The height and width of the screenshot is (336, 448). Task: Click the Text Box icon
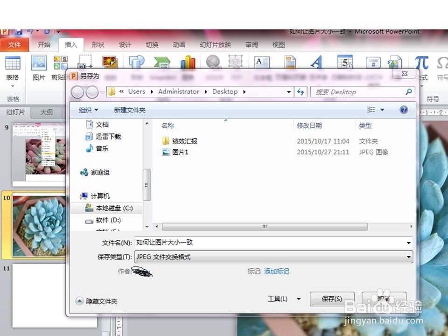coord(262,62)
